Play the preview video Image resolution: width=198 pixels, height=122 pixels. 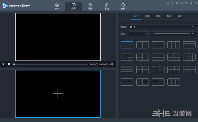click(x=3, y=64)
